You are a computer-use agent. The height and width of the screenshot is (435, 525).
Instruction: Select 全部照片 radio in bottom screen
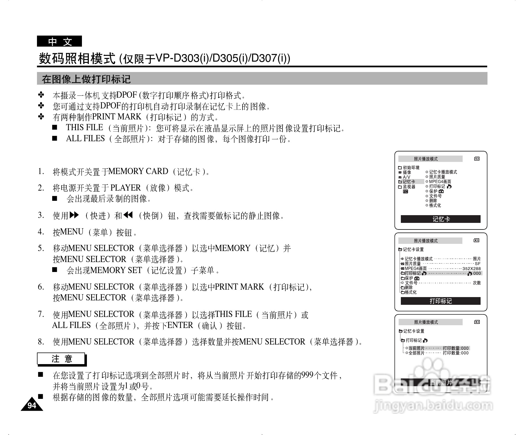pos(407,353)
